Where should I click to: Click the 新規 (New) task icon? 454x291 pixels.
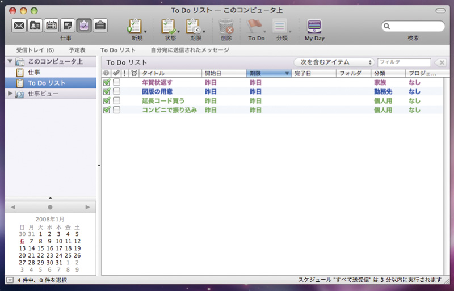134,26
